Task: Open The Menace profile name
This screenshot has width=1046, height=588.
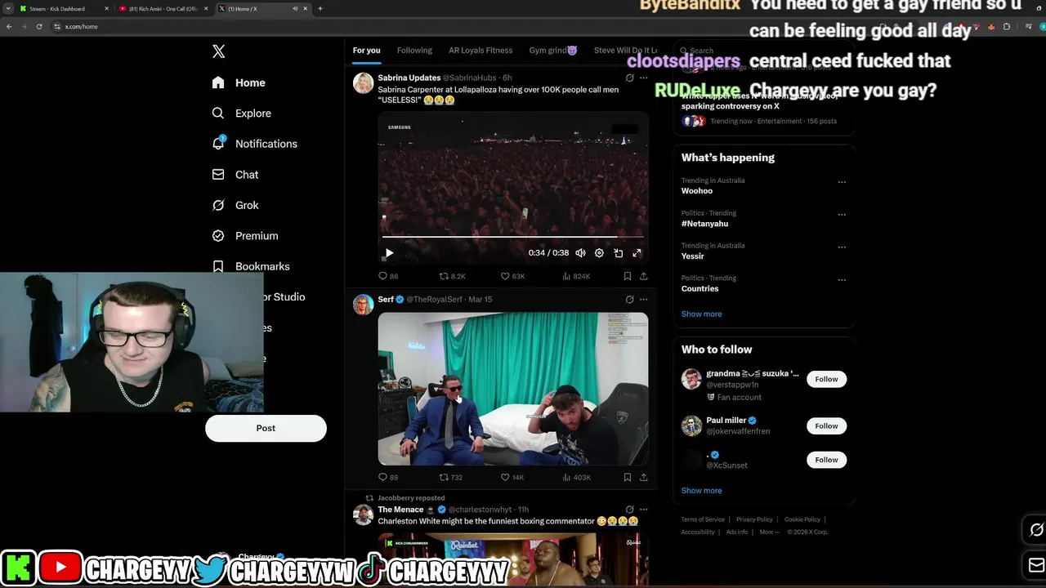Action: (x=400, y=510)
